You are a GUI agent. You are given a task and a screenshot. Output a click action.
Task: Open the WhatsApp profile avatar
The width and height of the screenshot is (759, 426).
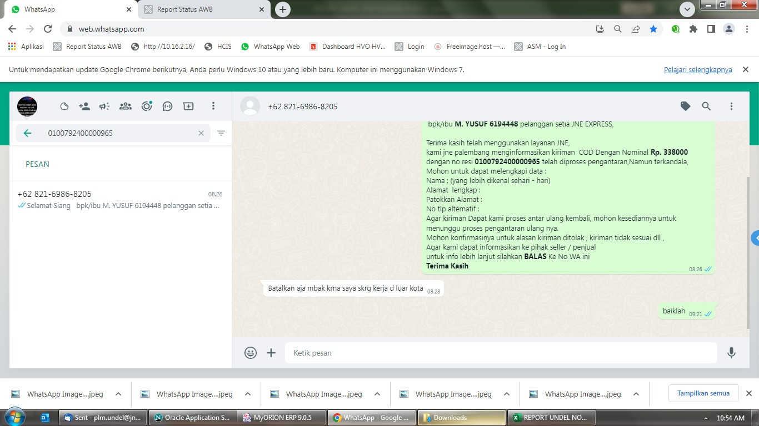click(27, 106)
